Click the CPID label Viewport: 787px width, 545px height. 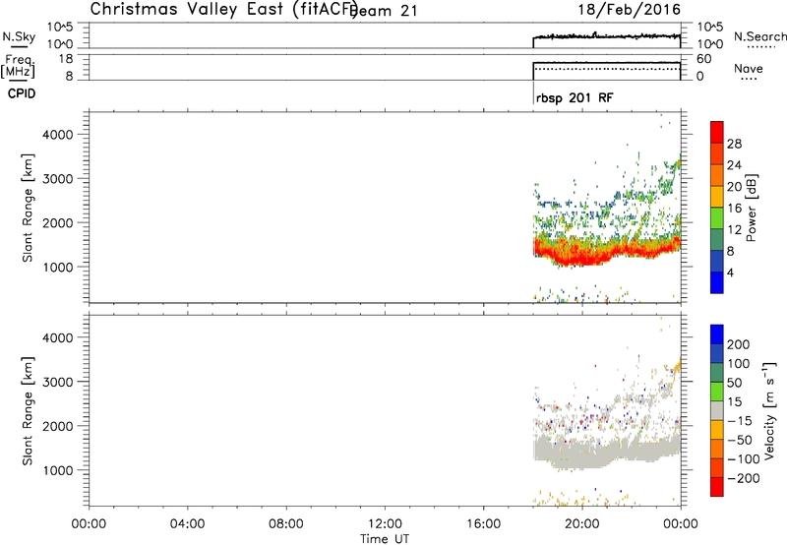click(22, 93)
